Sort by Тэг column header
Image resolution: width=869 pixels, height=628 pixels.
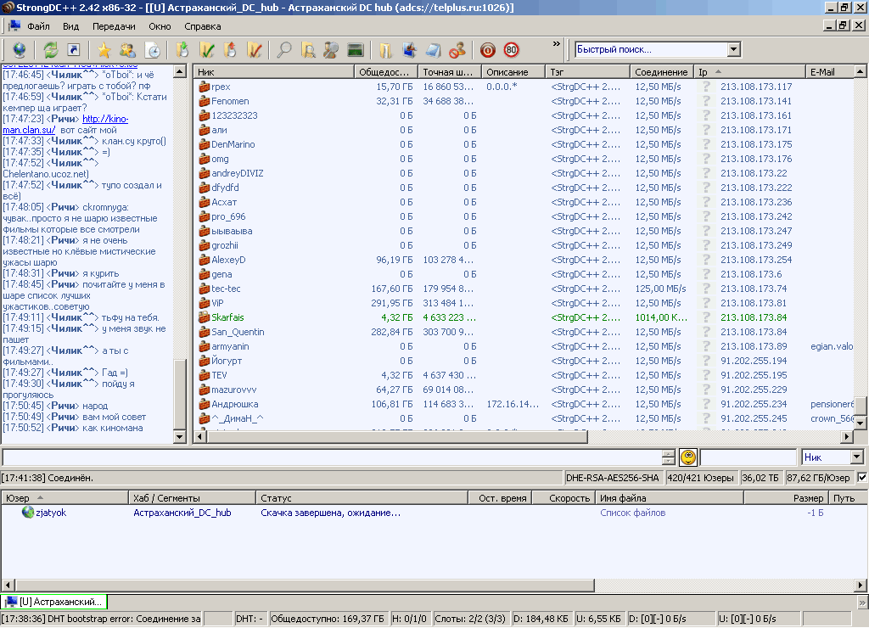pyautogui.click(x=588, y=72)
